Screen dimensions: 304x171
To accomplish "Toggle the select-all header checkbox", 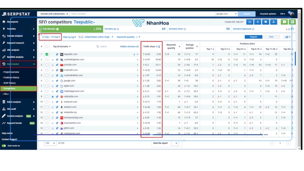I will pyautogui.click(x=47, y=46).
